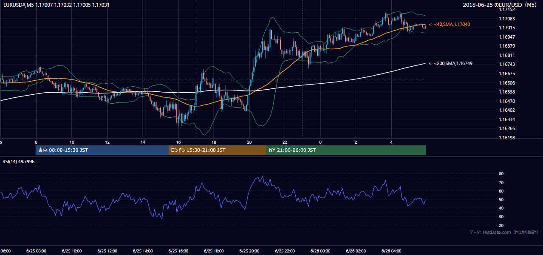The image size is (543, 255).
Task: Click the London 15:30-21:00 JST session bar
Action: click(218, 150)
